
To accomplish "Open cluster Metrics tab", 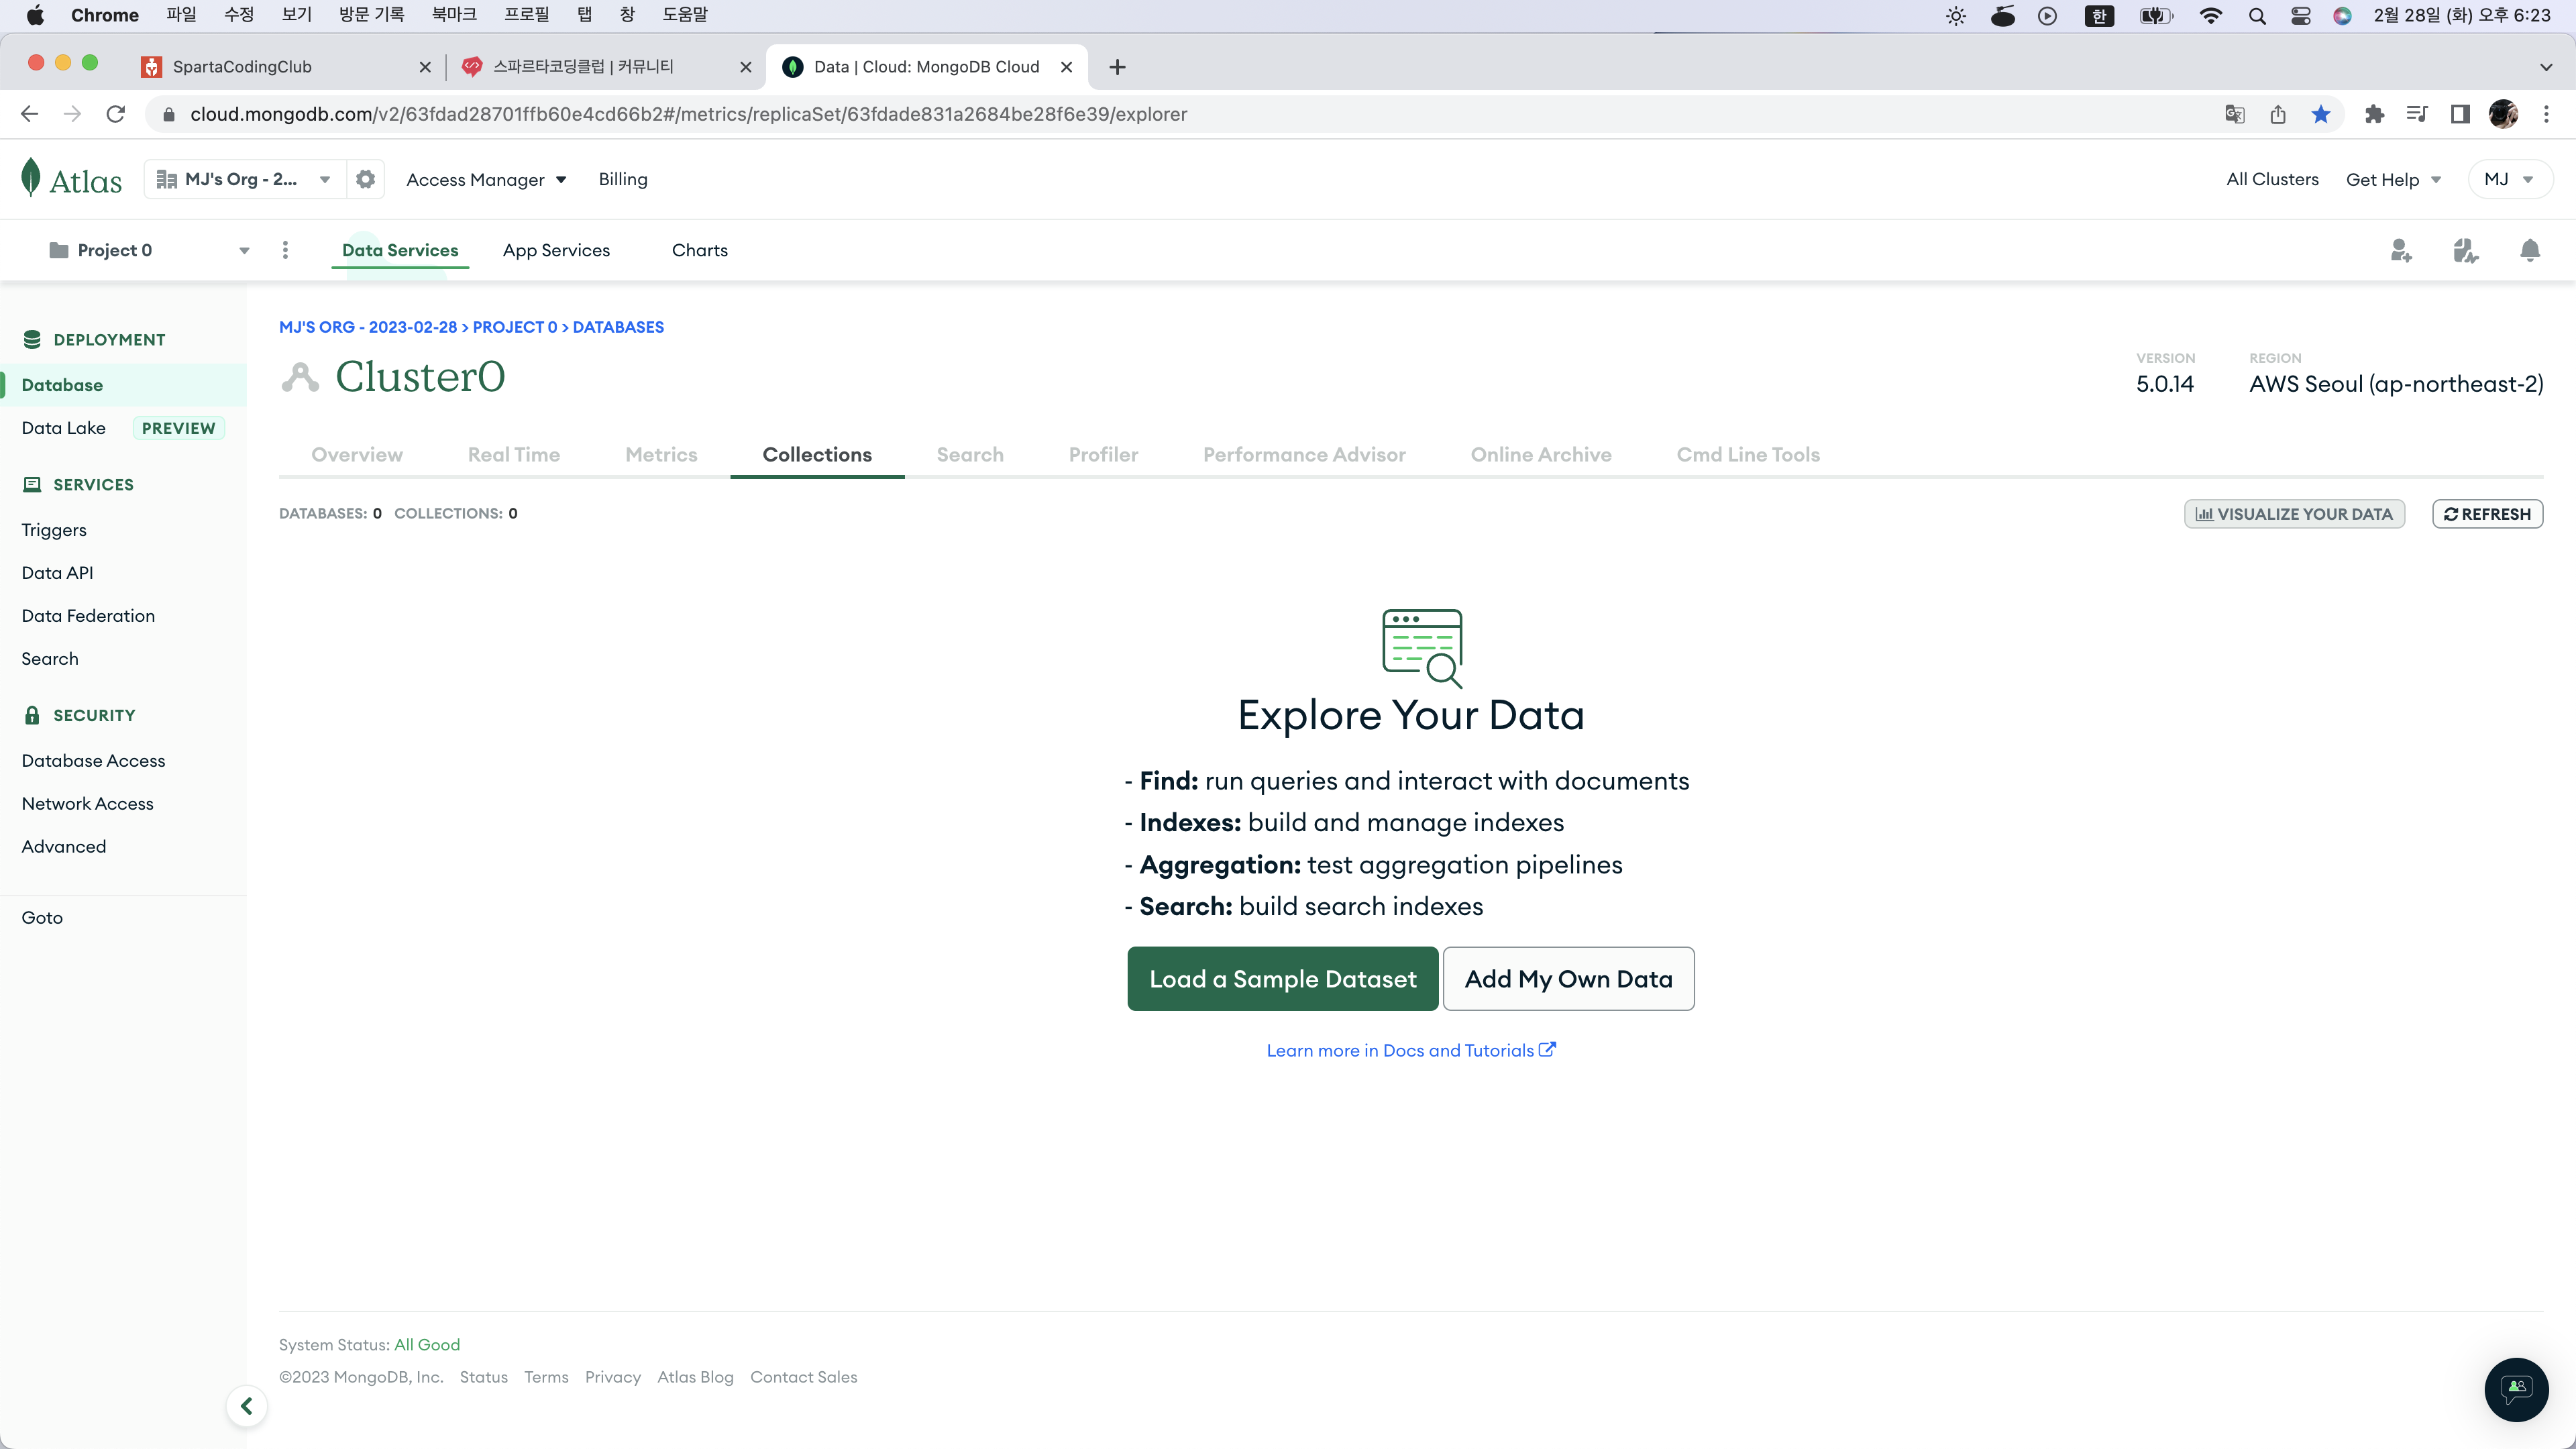I will (661, 454).
